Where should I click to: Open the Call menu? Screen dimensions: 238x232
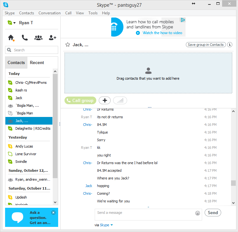tap(68, 13)
